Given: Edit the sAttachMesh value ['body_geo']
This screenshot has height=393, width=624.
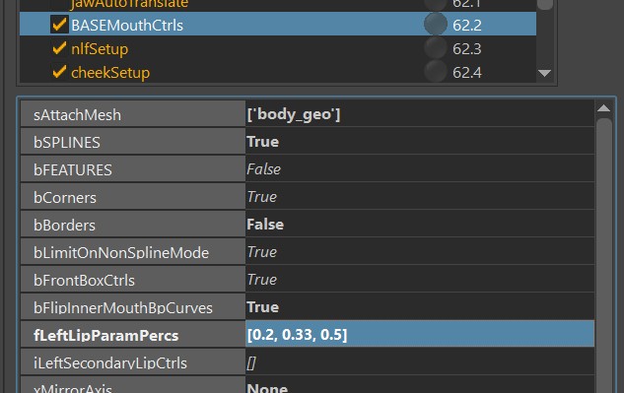Looking at the screenshot, I should click(420, 114).
